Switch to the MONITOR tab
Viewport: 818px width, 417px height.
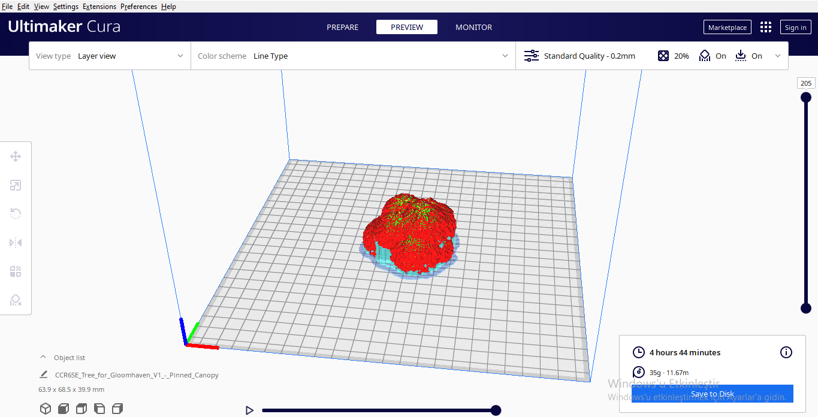click(473, 27)
